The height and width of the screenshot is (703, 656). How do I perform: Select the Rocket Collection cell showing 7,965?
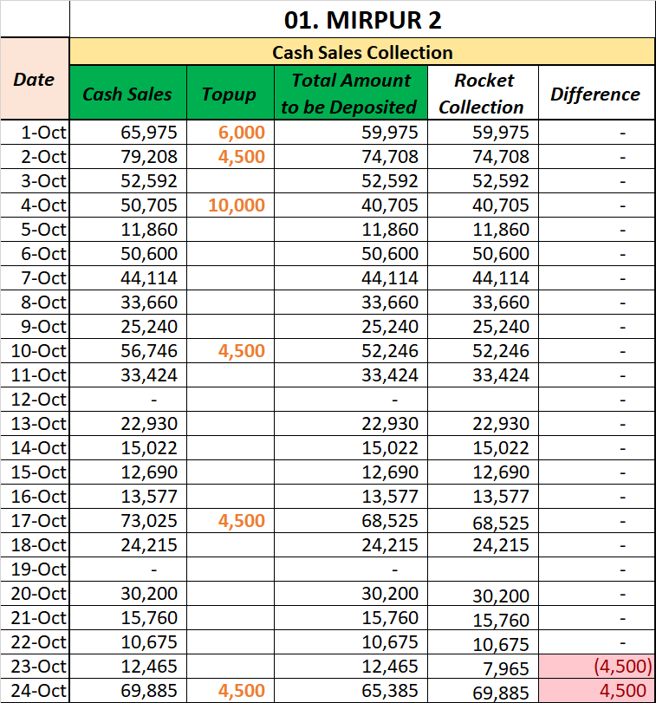[x=482, y=667]
